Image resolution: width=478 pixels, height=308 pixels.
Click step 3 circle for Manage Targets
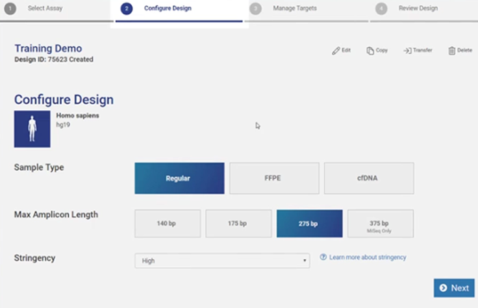(x=256, y=9)
